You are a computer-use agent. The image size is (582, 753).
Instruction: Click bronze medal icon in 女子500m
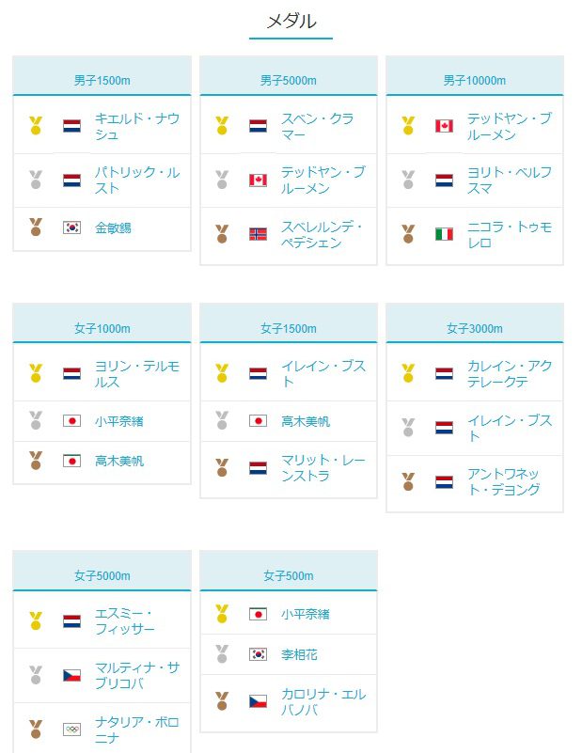(x=222, y=701)
